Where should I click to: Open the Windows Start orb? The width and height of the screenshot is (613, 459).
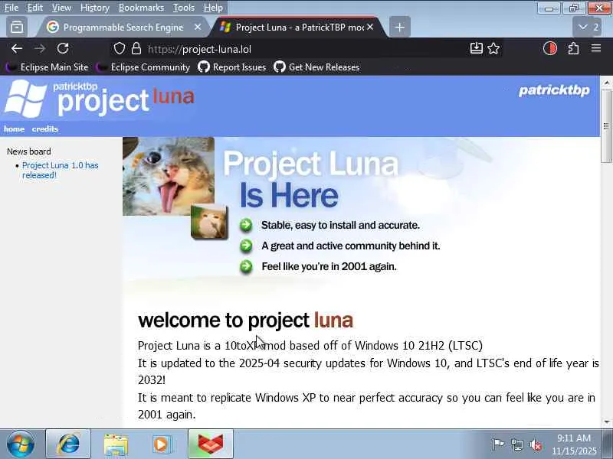coord(21,444)
